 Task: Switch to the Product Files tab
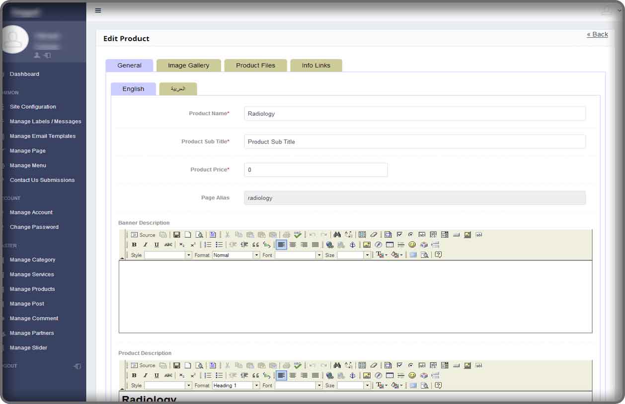(255, 66)
